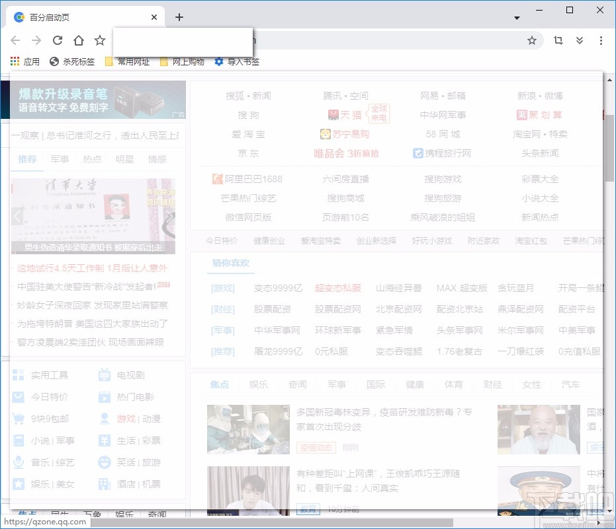Open the 网上购物 bookmark folder
This screenshot has height=529, width=616.
[183, 61]
